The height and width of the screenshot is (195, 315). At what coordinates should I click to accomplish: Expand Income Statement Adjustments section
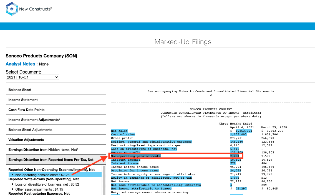tap(56, 120)
